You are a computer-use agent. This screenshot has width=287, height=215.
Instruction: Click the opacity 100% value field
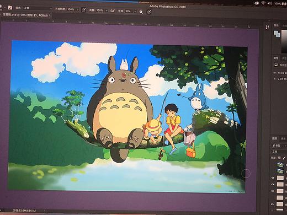[x=71, y=9]
